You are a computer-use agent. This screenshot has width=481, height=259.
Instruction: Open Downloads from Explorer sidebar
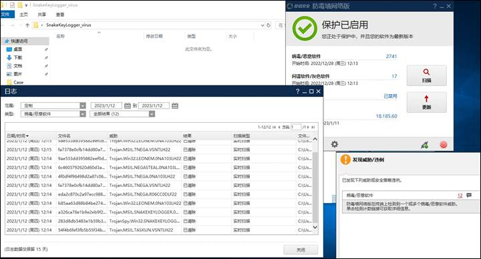coord(18,57)
